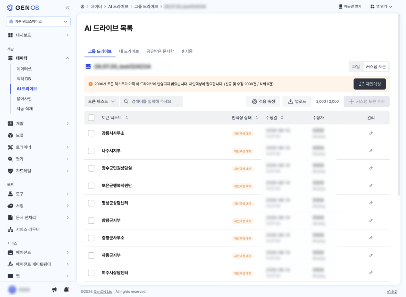This screenshot has width=406, height=297.
Task: Click the 모델 cube icon
Action: click(x=10, y=135)
